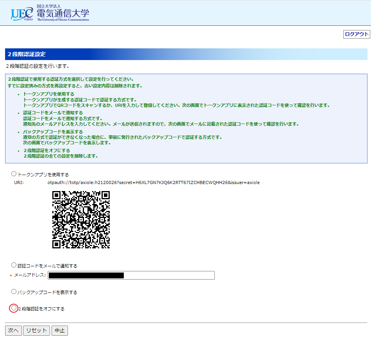Viewport: 371px width, 340px height.
Task: Click the URI: label beside the otpauth link
Action: click(19, 182)
